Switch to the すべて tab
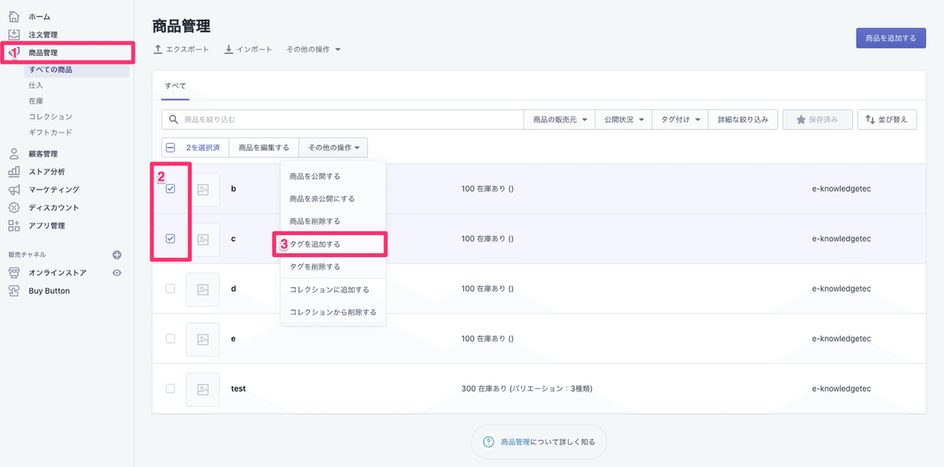Image resolution: width=944 pixels, height=467 pixels. tap(175, 86)
